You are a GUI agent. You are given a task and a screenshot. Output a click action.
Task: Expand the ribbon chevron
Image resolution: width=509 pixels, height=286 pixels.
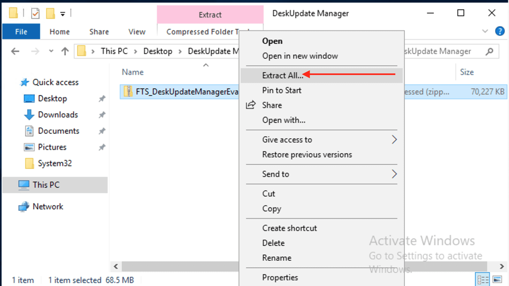[x=485, y=31]
